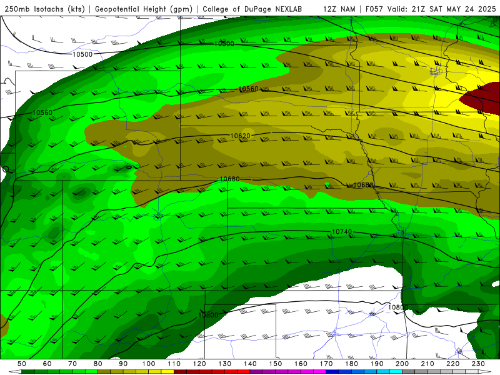Click the 170 color scale label
This screenshot has height=375, width=500.
click(326, 364)
